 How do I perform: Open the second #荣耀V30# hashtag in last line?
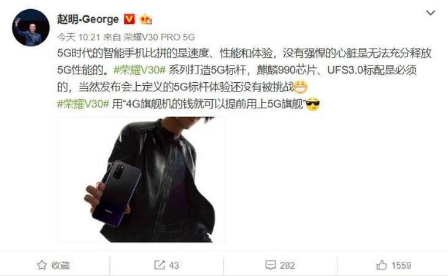pyautogui.click(x=83, y=104)
